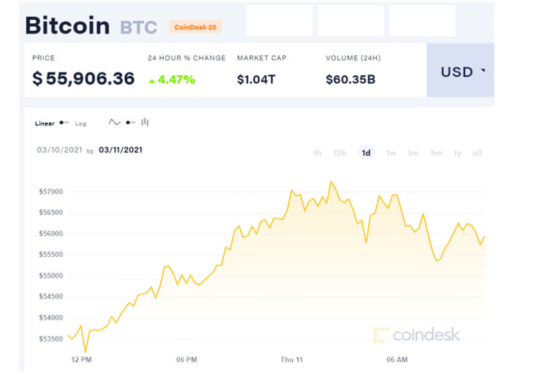Switch chart to 3m range
537x378 pixels.
[436, 153]
